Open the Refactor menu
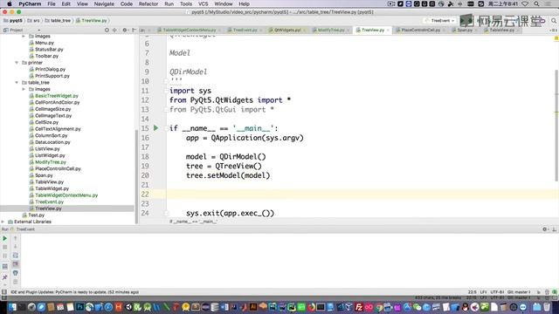559x314 pixels. (148, 3)
